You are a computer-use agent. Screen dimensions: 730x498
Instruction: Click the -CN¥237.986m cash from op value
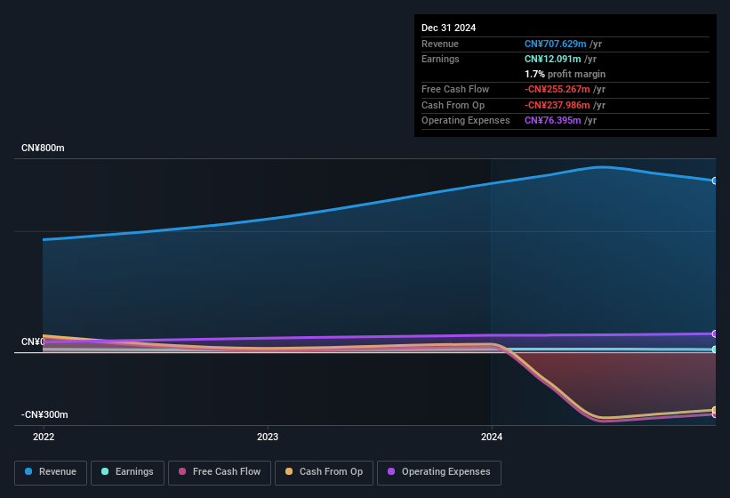click(558, 105)
